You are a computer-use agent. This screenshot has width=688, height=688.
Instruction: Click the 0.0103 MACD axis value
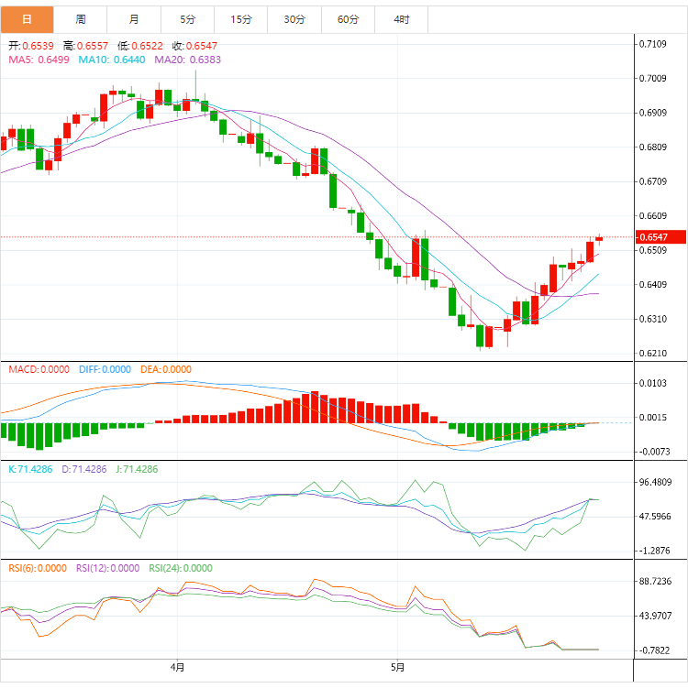tap(652, 383)
